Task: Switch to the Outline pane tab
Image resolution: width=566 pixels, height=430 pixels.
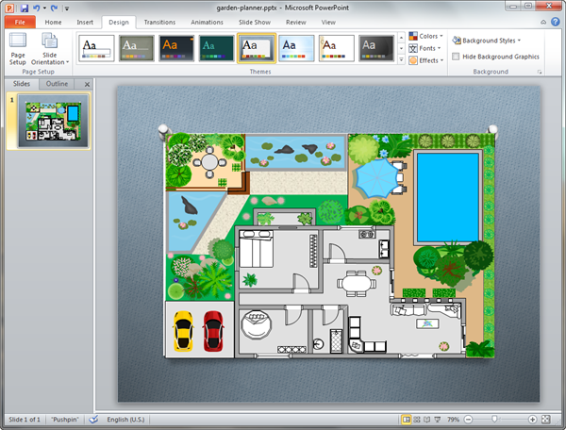Action: pyautogui.click(x=58, y=84)
